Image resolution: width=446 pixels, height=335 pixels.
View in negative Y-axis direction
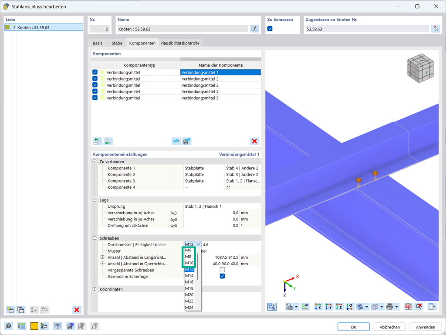click(x=328, y=307)
